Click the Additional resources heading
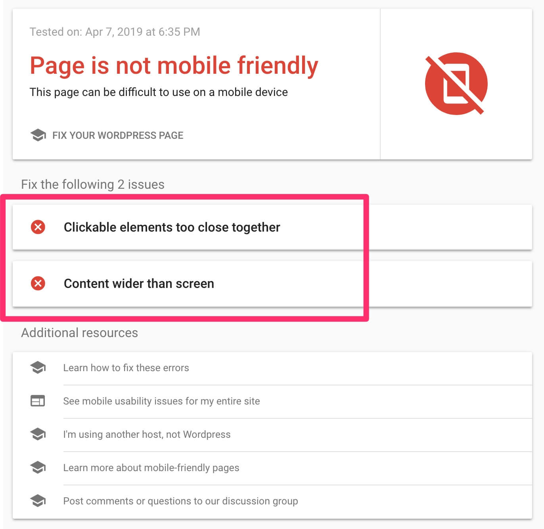544x529 pixels. point(80,333)
